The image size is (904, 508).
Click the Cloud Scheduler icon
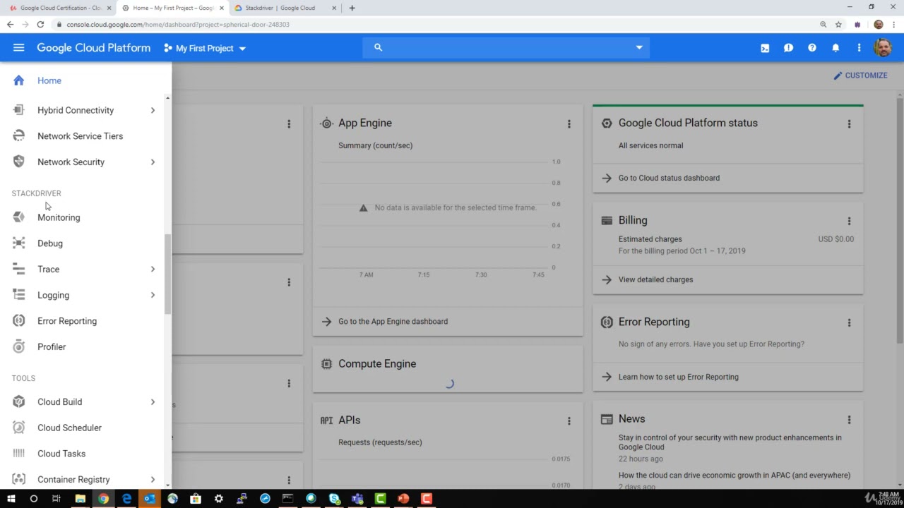tap(19, 428)
